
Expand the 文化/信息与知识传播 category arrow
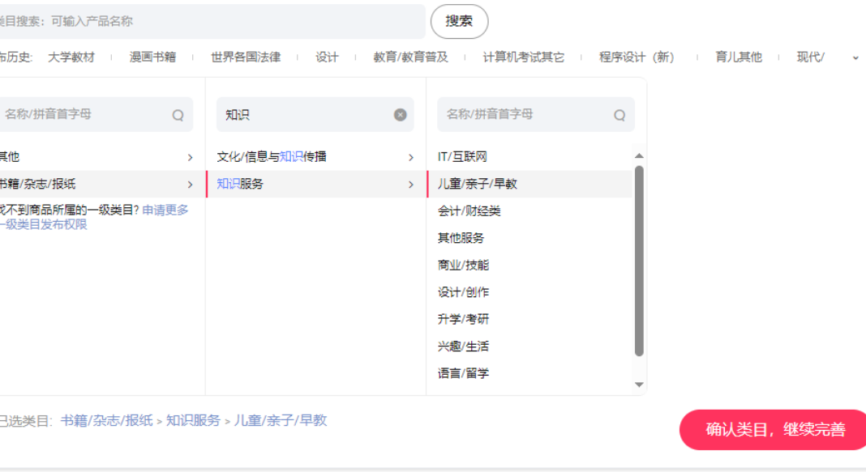click(x=411, y=157)
